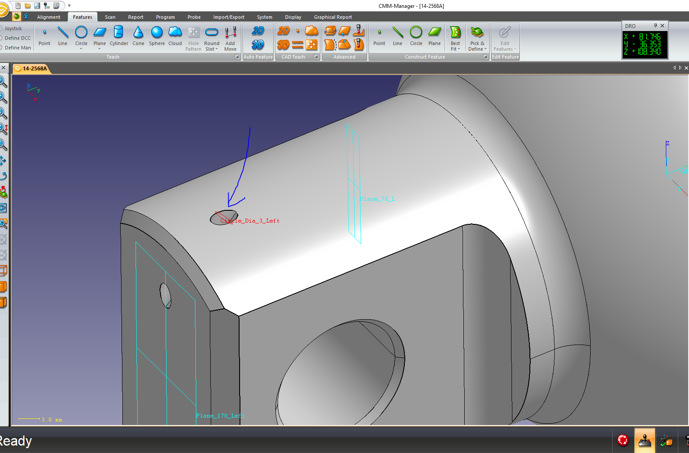
Task: Click the Plane_78_L feature label
Action: coord(377,199)
